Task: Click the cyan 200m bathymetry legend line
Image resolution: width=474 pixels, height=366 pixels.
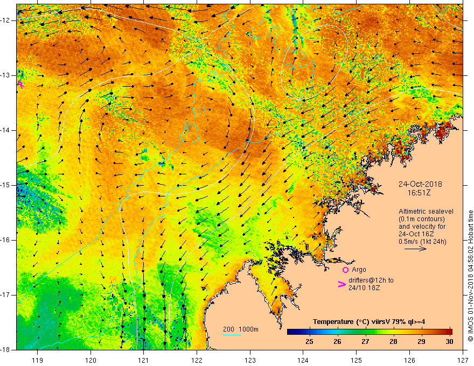Action: pos(232,335)
